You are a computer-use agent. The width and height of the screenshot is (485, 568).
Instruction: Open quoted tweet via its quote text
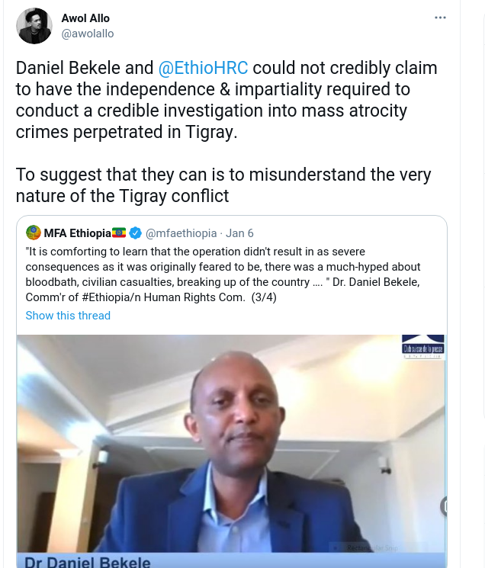pos(223,274)
